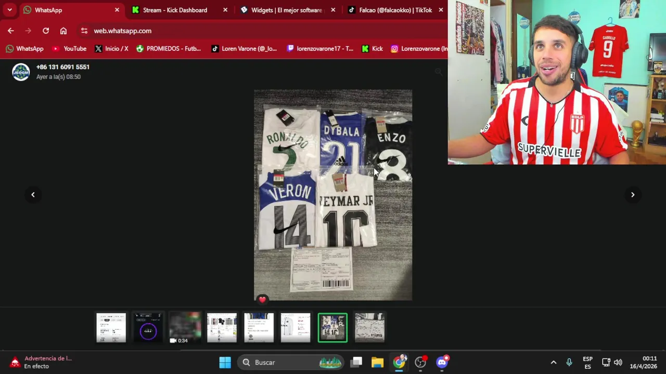The image size is (666, 374).
Task: Select the fourth thumbnail in the strip
Action: pyautogui.click(x=222, y=328)
